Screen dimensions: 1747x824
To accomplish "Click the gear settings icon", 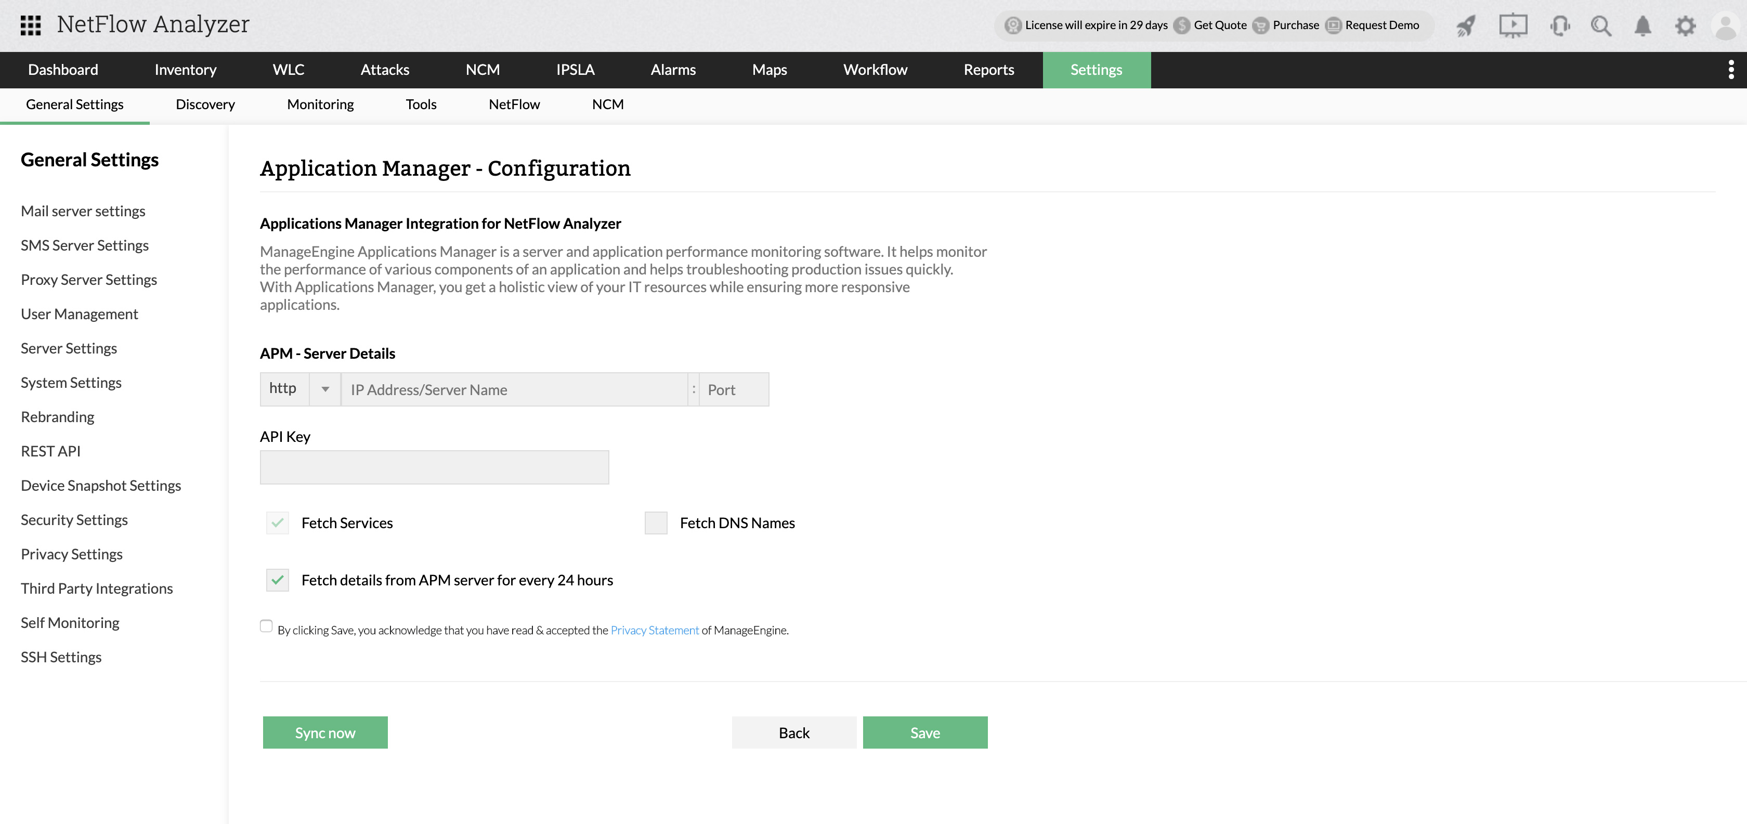I will tap(1685, 26).
